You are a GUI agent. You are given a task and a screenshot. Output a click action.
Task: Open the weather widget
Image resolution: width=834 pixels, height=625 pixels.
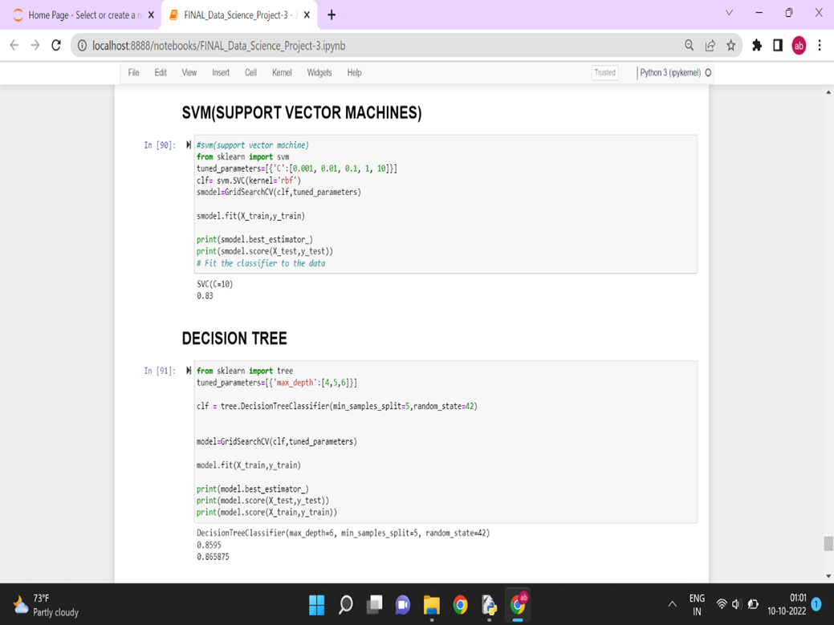(47, 605)
